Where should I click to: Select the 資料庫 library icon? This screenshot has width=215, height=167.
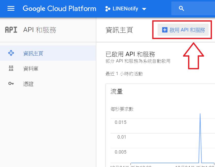pos(11,68)
